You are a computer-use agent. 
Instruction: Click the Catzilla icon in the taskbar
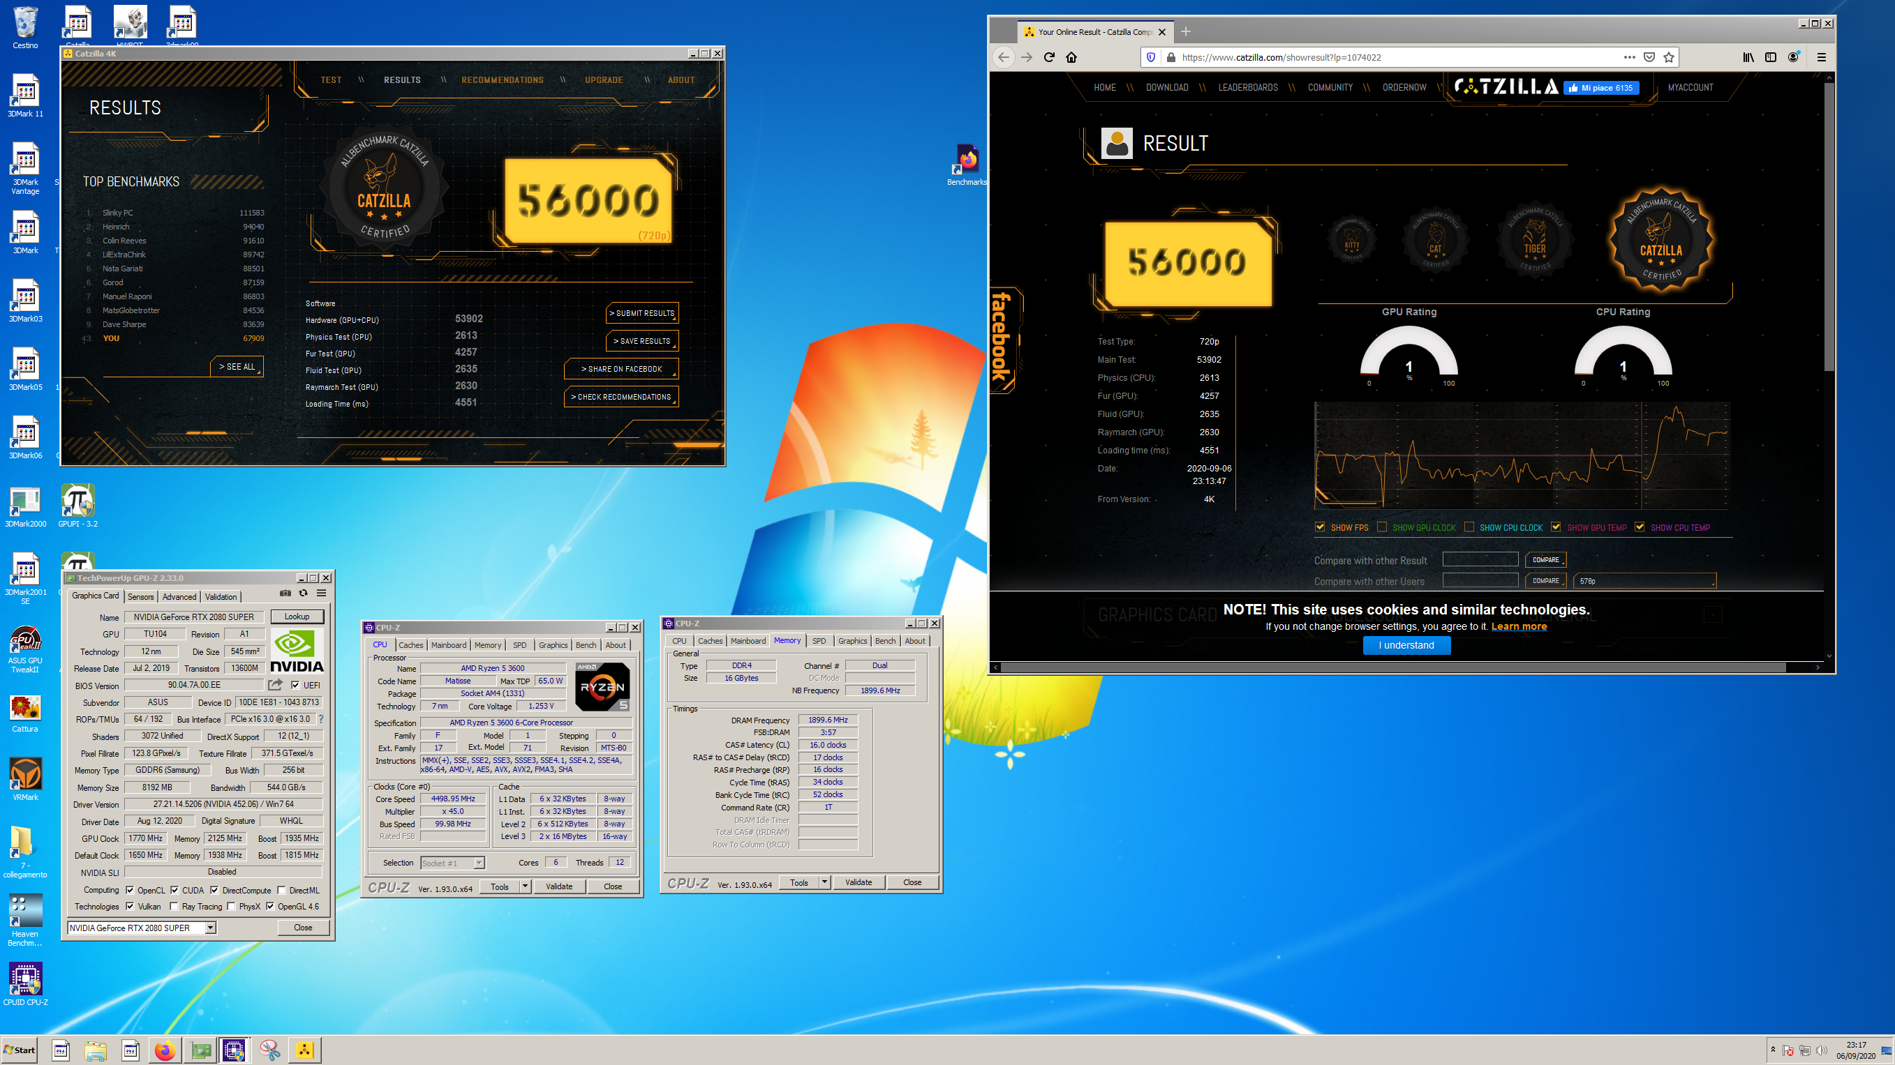[304, 1050]
